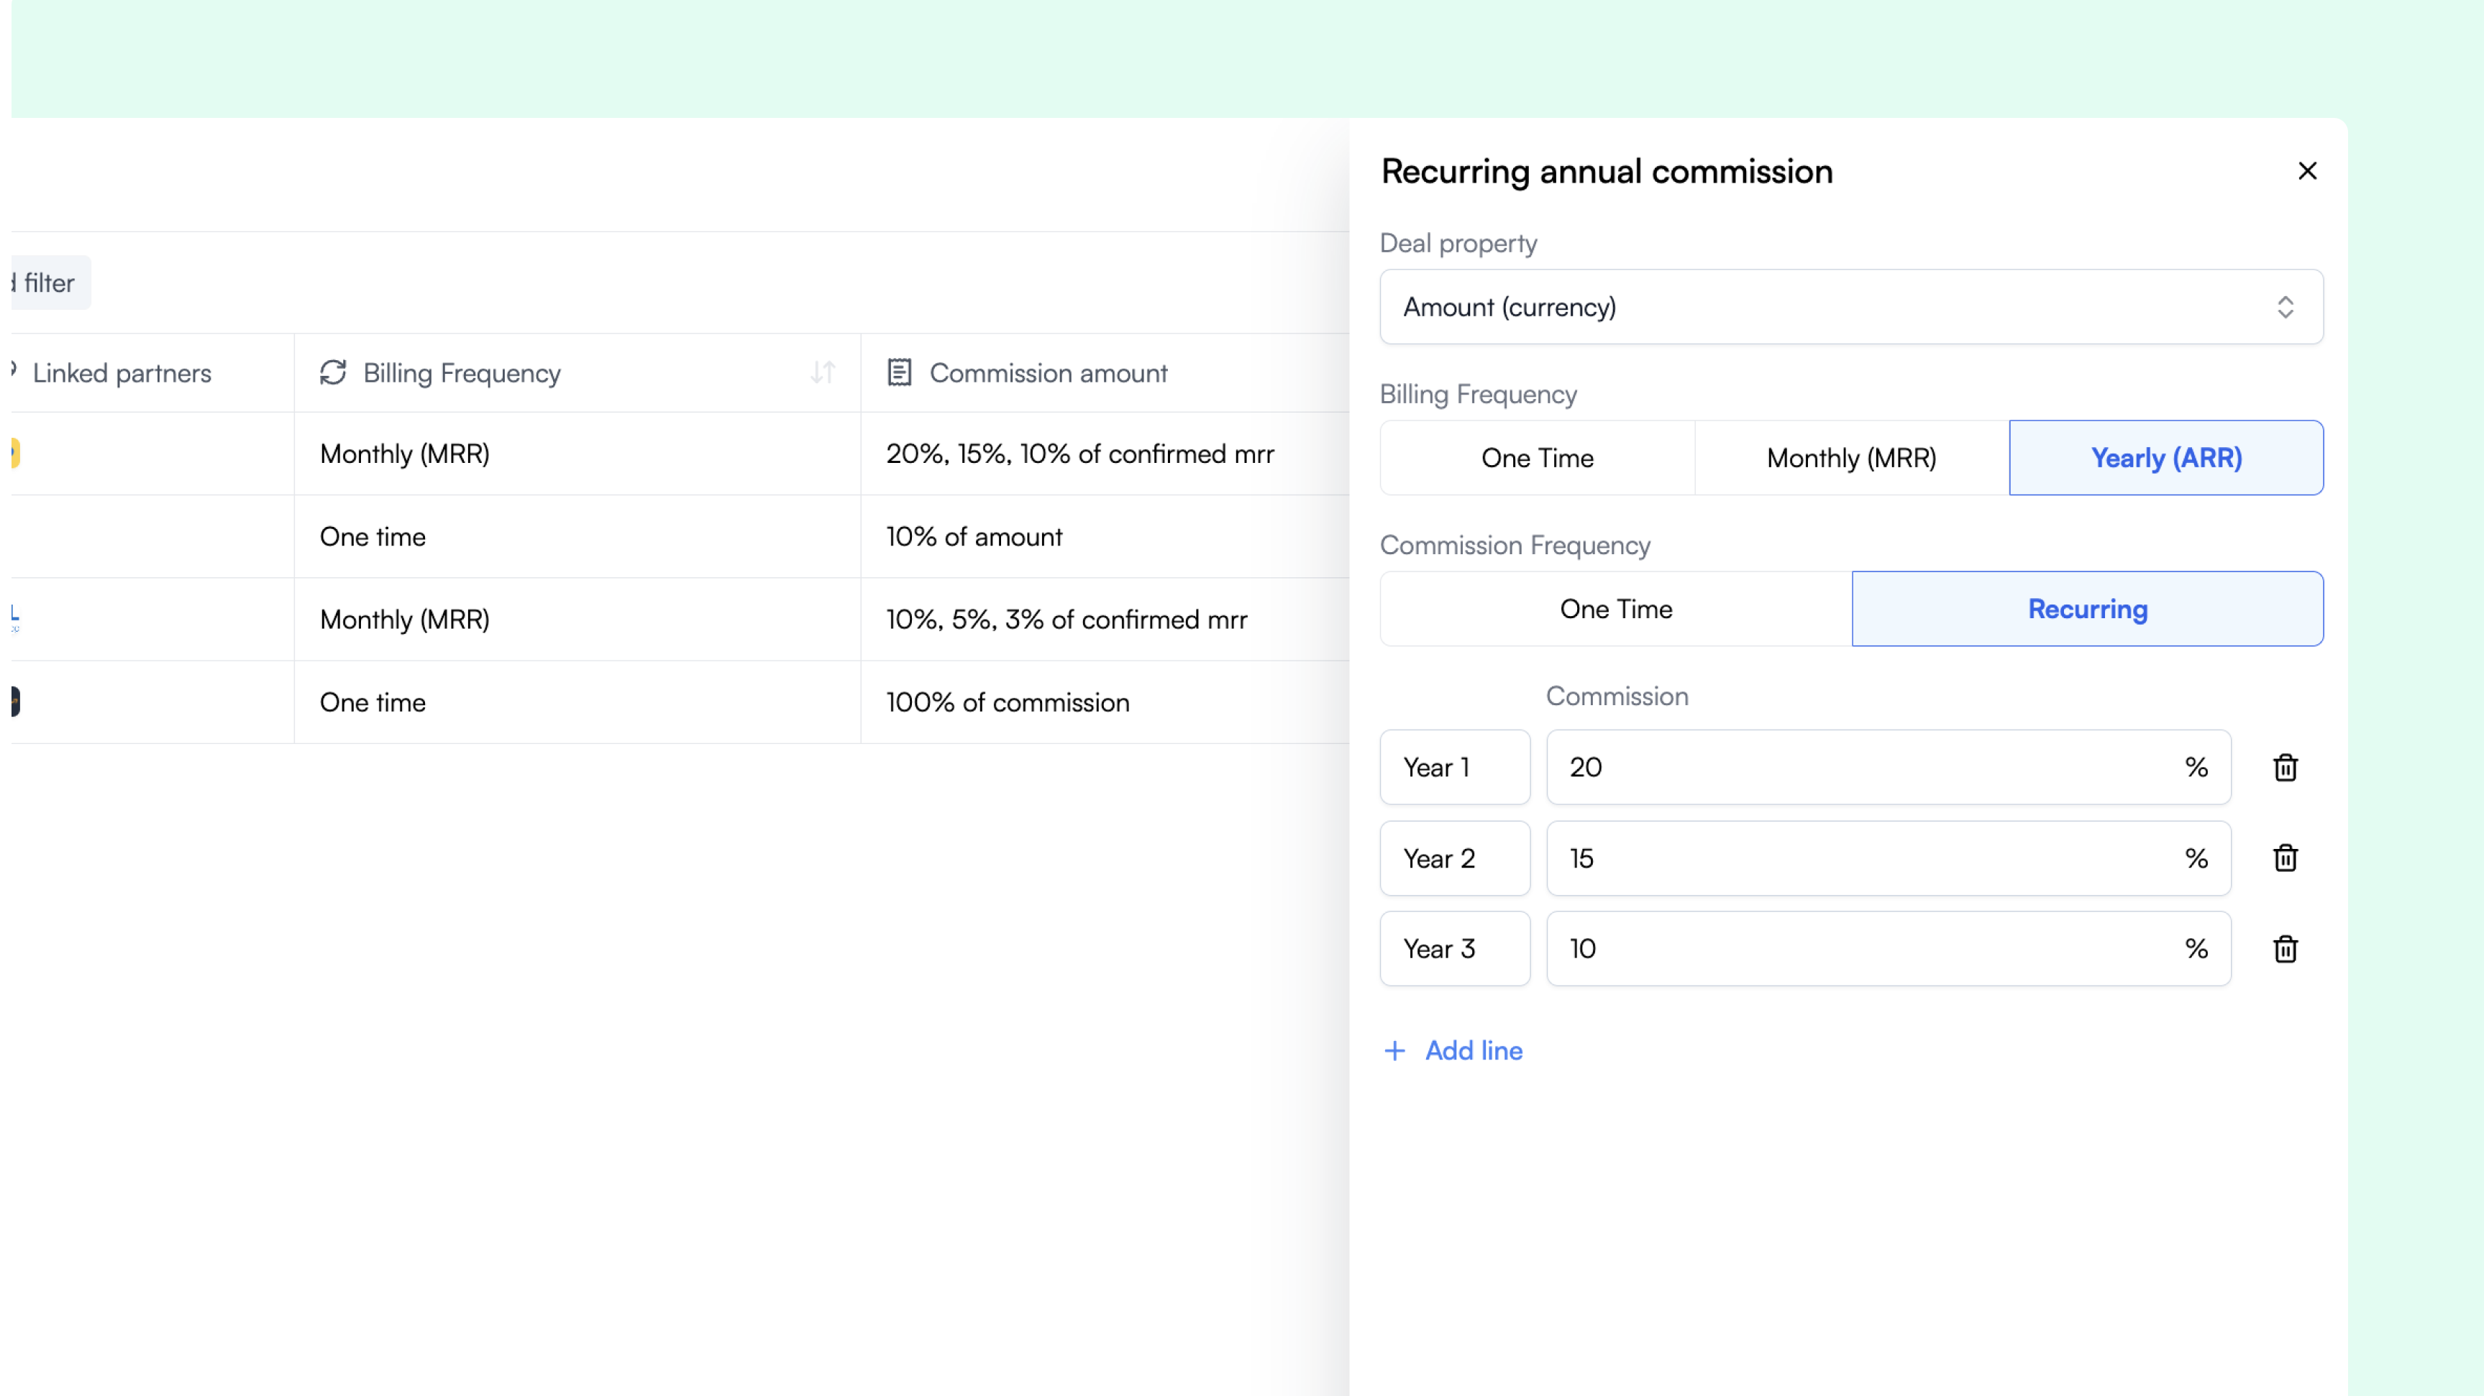Viewport: 2484px width, 1396px height.
Task: Click the Year 1 commission percentage field
Action: coord(1861,768)
